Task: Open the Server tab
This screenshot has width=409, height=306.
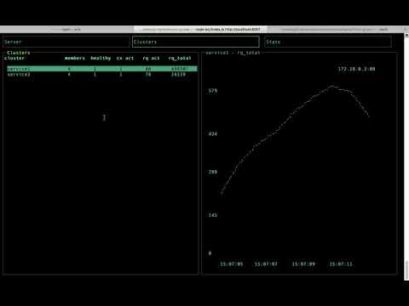Action: 66,42
